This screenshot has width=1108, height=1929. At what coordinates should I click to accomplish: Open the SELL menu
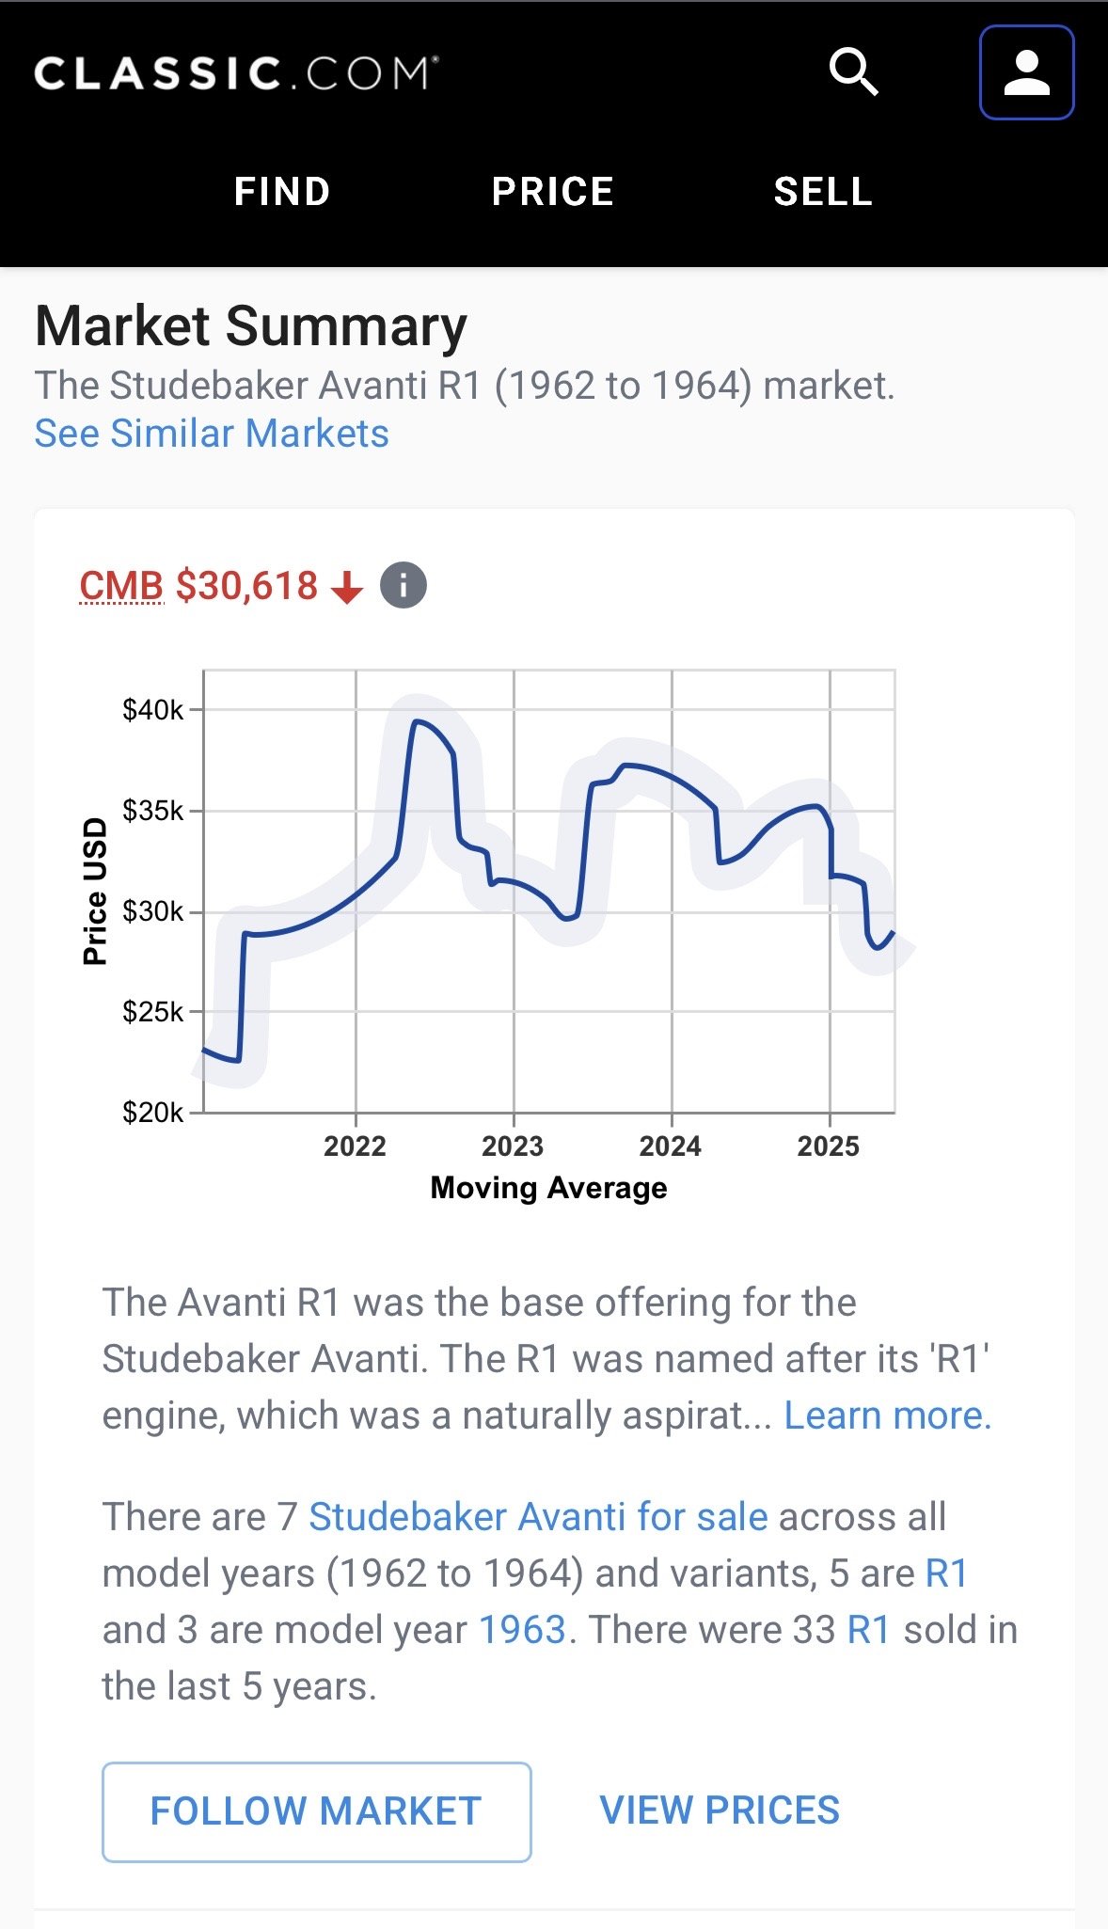coord(823,192)
